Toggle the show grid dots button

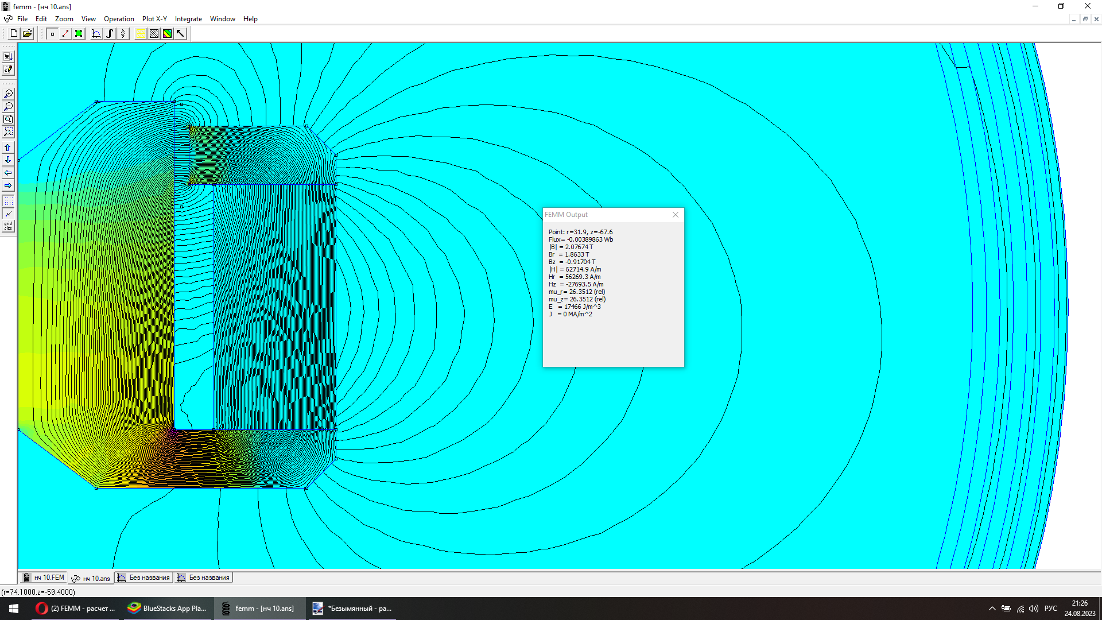tap(8, 201)
